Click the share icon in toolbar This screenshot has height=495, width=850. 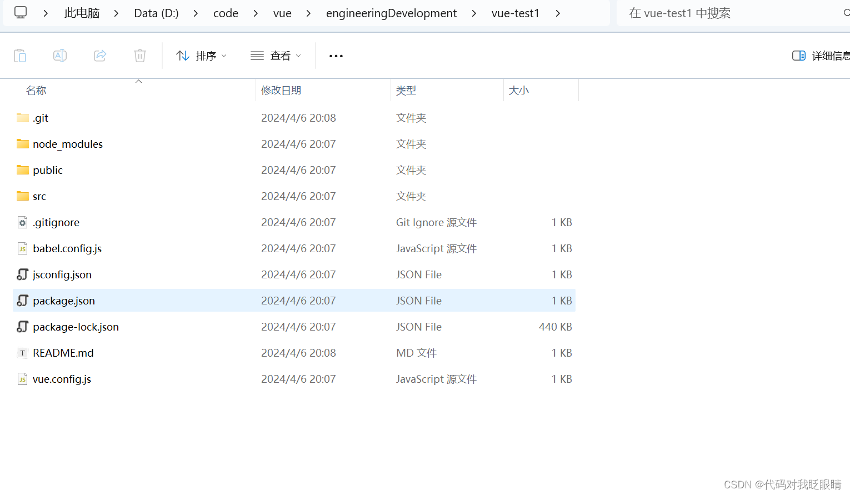100,56
